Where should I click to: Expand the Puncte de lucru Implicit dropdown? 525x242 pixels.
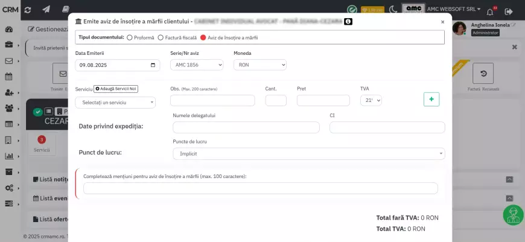pos(308,154)
